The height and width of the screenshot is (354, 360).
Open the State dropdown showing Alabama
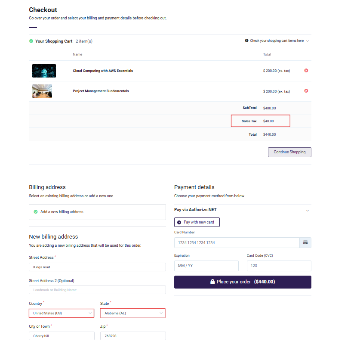coord(132,313)
